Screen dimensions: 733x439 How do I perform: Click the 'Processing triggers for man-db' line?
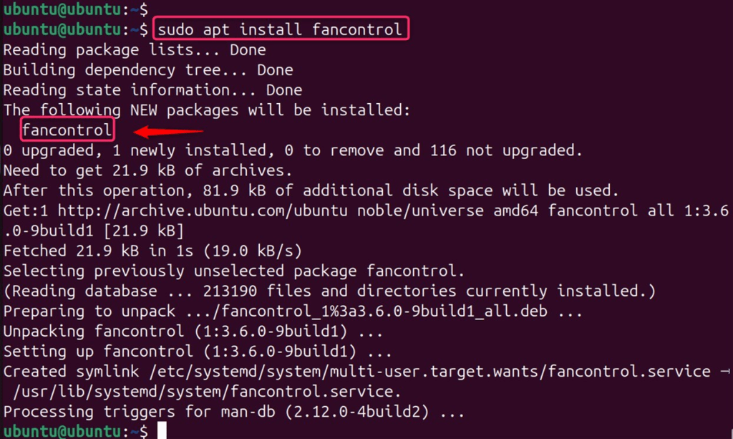(x=234, y=412)
